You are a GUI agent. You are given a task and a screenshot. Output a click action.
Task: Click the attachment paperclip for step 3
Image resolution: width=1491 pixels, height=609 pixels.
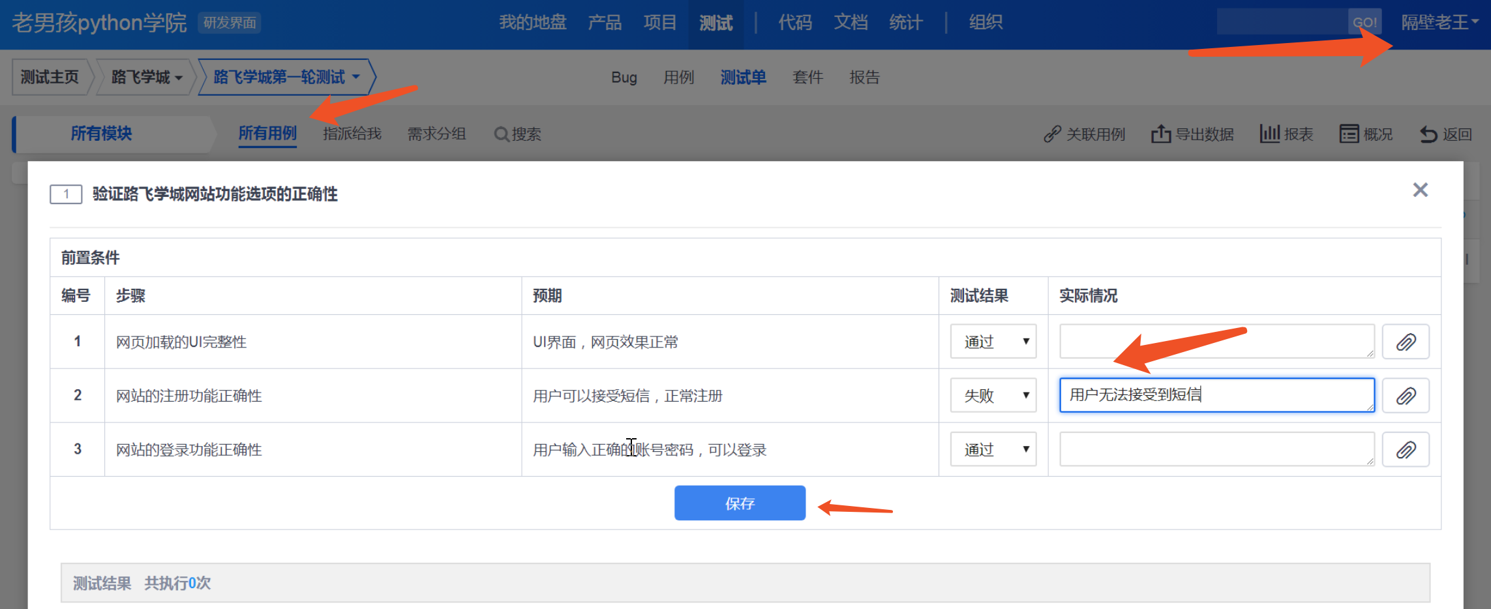point(1406,449)
